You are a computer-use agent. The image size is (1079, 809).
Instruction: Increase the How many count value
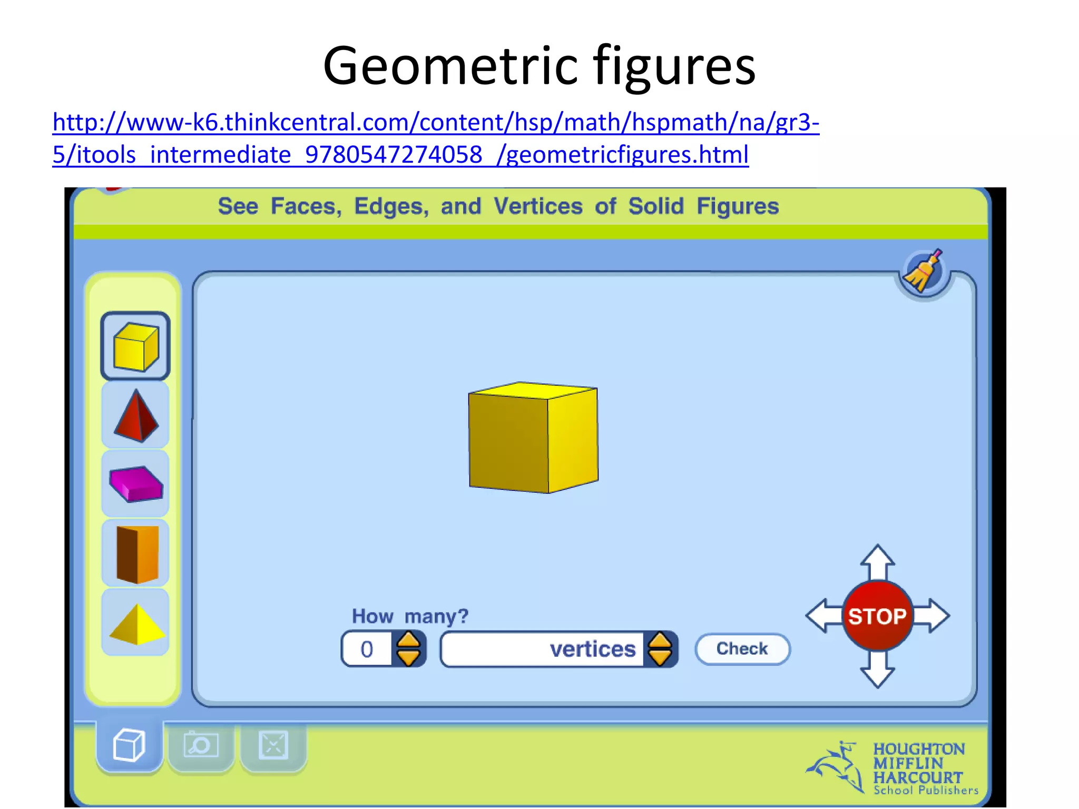pyautogui.click(x=408, y=640)
